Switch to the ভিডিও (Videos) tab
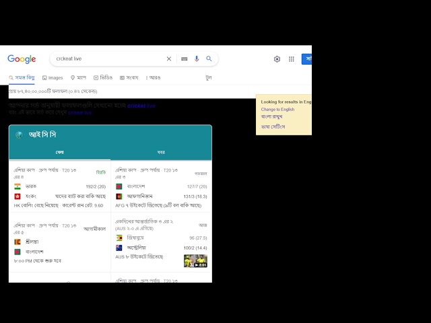This screenshot has height=323, width=431. 103,78
